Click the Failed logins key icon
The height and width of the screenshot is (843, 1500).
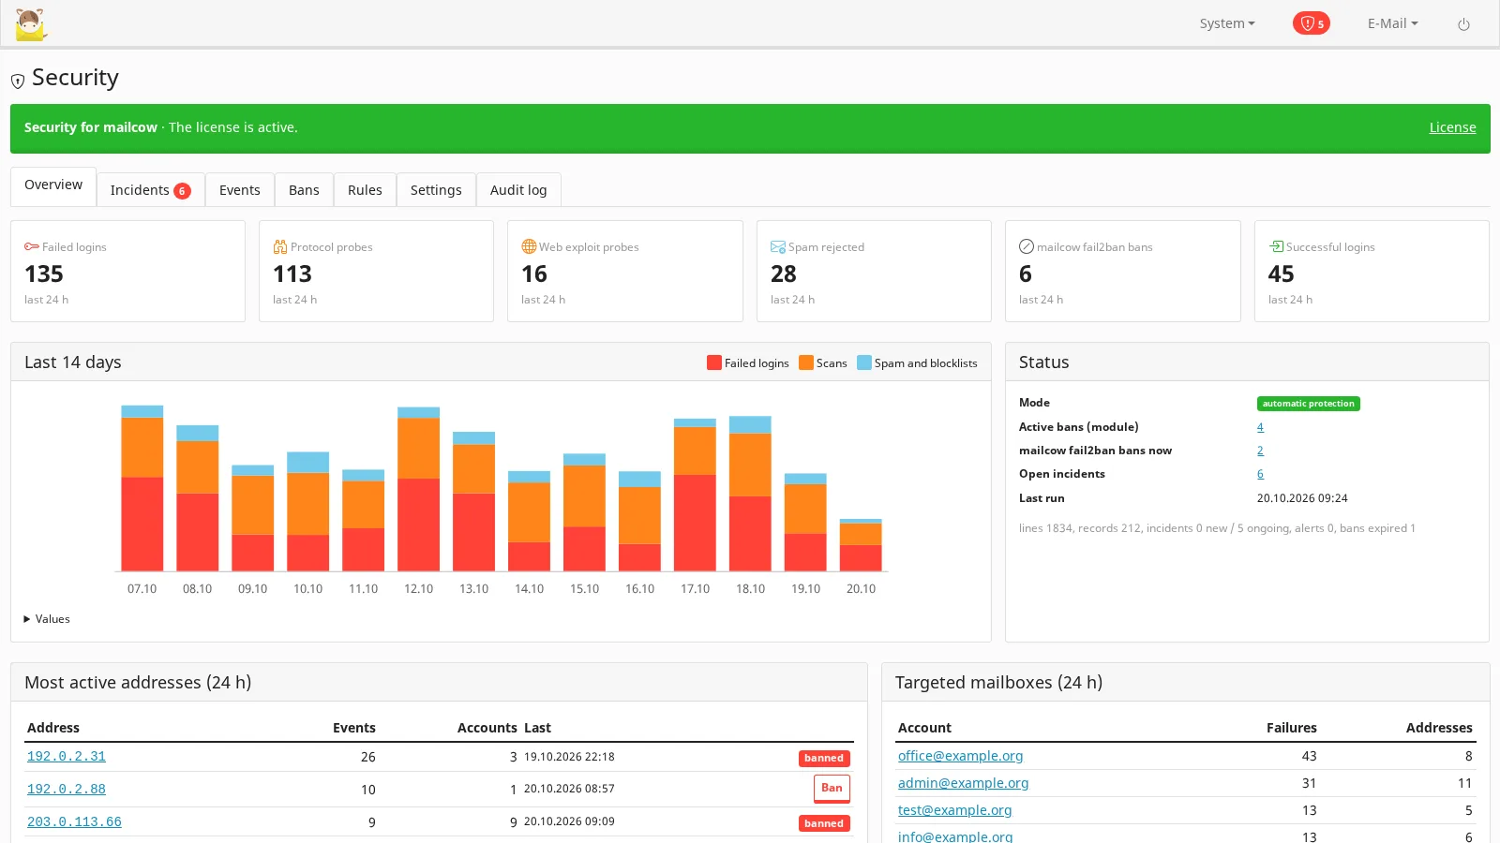pyautogui.click(x=32, y=247)
